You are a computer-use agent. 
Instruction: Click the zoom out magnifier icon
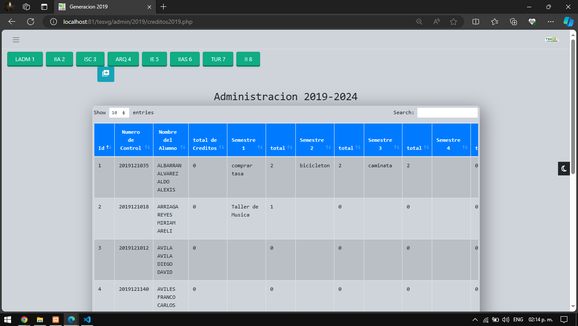pyautogui.click(x=419, y=22)
